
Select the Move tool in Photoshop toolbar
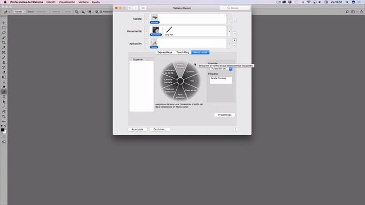(4, 23)
